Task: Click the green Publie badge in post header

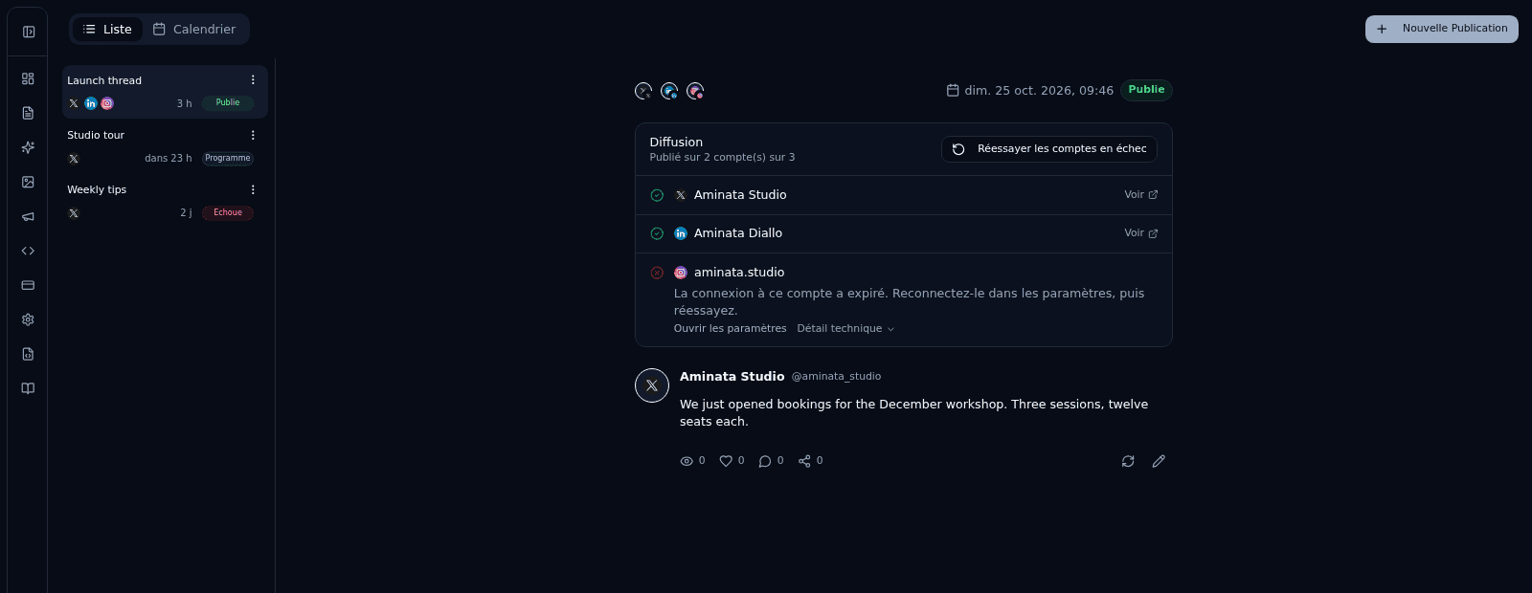Action: click(x=1146, y=90)
